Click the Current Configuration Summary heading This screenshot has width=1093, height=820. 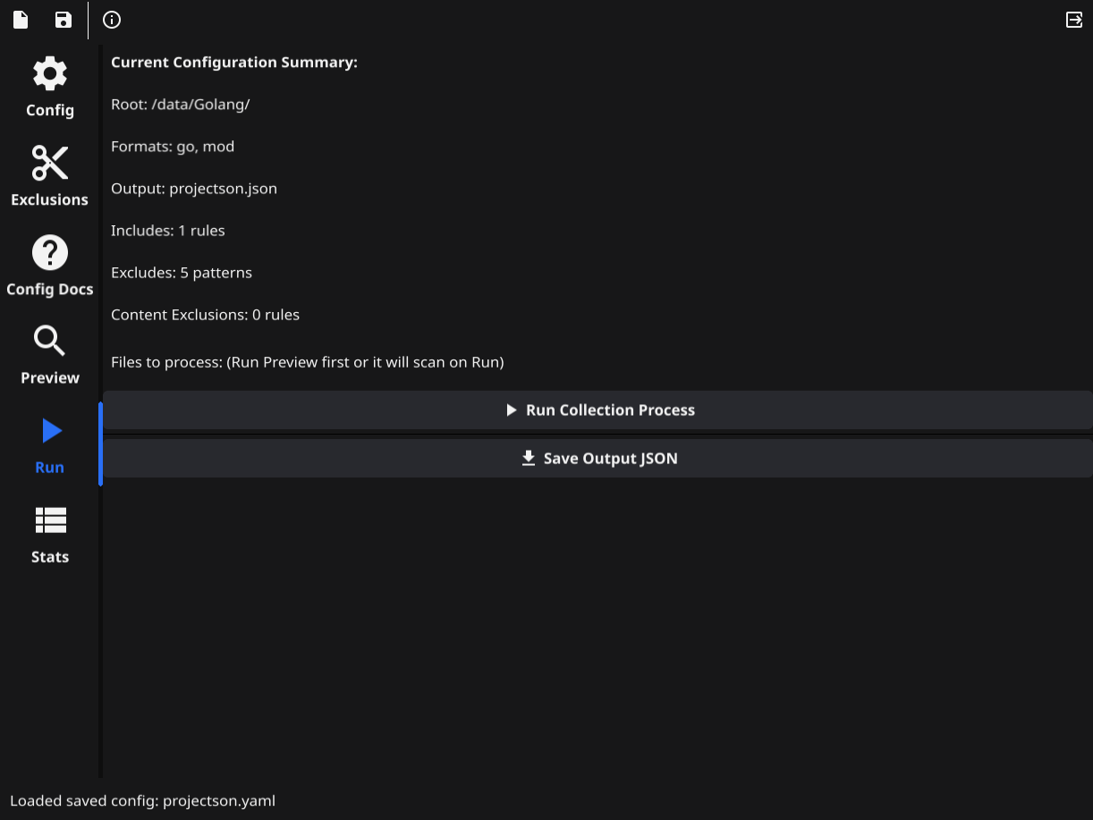coord(234,63)
